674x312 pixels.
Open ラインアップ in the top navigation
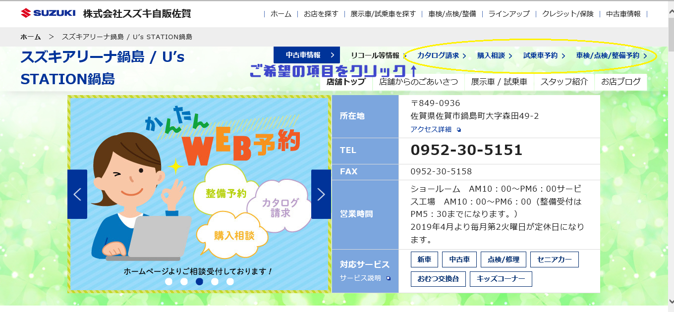coord(509,14)
